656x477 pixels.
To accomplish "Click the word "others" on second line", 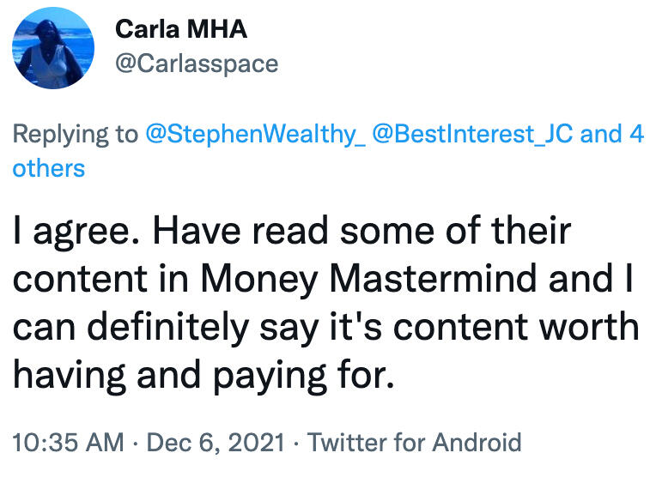I will 49,167.
